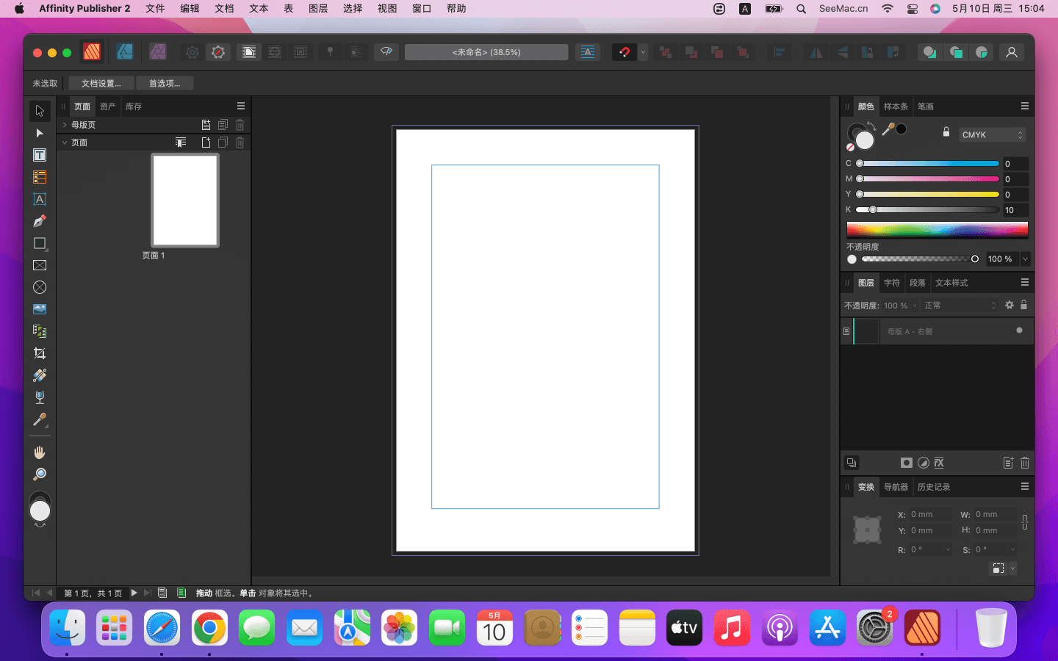The image size is (1058, 661).
Task: Click the 文档设置... button
Action: (x=101, y=83)
